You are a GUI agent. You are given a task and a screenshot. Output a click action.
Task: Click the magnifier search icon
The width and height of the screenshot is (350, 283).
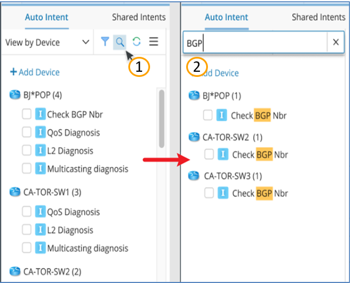coord(120,42)
